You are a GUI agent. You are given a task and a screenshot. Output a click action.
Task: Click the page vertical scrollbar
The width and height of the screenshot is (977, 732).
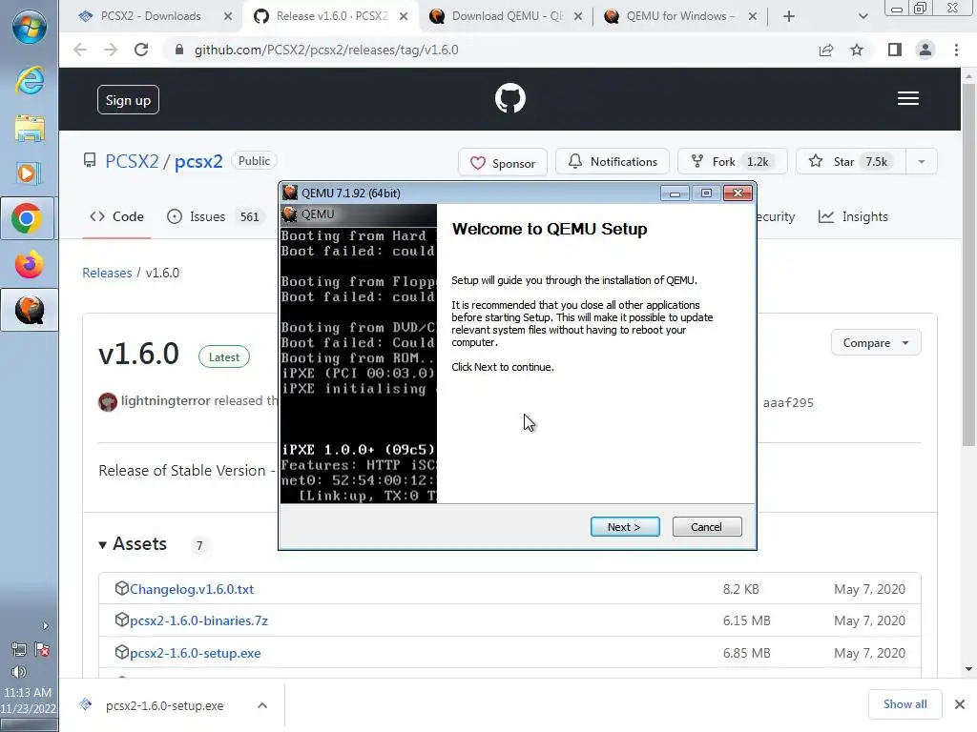[968, 265]
